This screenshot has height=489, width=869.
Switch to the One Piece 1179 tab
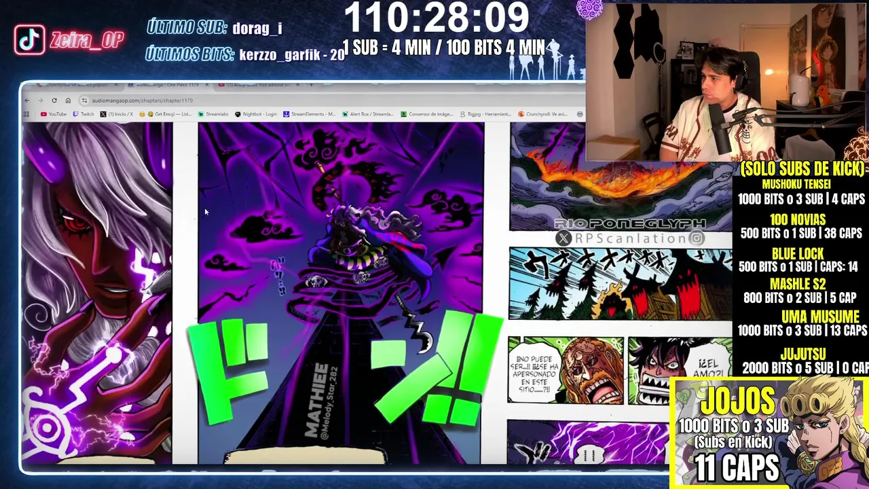click(168, 85)
